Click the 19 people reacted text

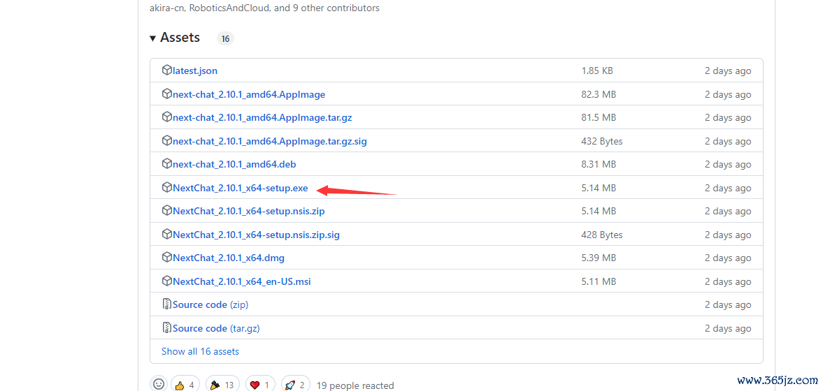click(355, 385)
